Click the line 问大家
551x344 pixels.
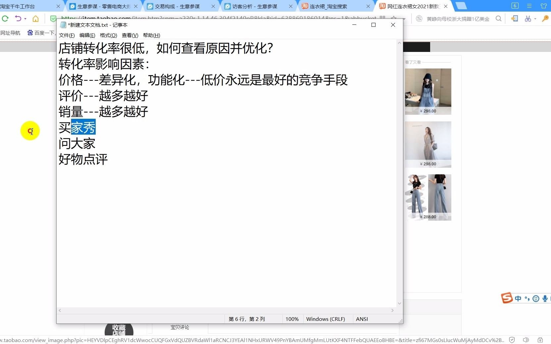77,143
